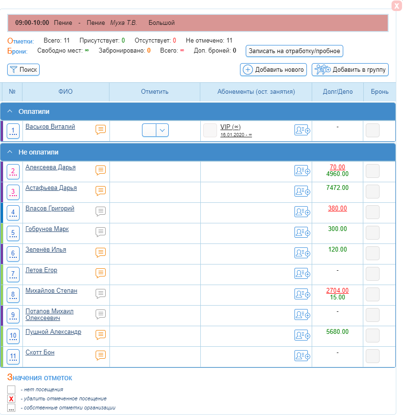
Task: Select the VIP subscription checkbox
Action: pos(210,130)
